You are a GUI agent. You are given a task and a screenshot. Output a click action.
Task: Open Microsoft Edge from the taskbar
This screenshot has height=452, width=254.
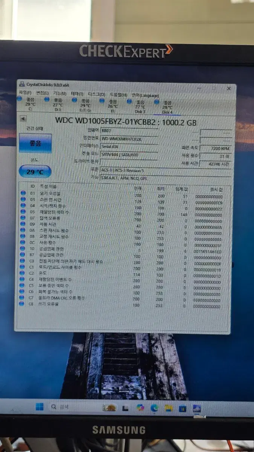click(154, 408)
